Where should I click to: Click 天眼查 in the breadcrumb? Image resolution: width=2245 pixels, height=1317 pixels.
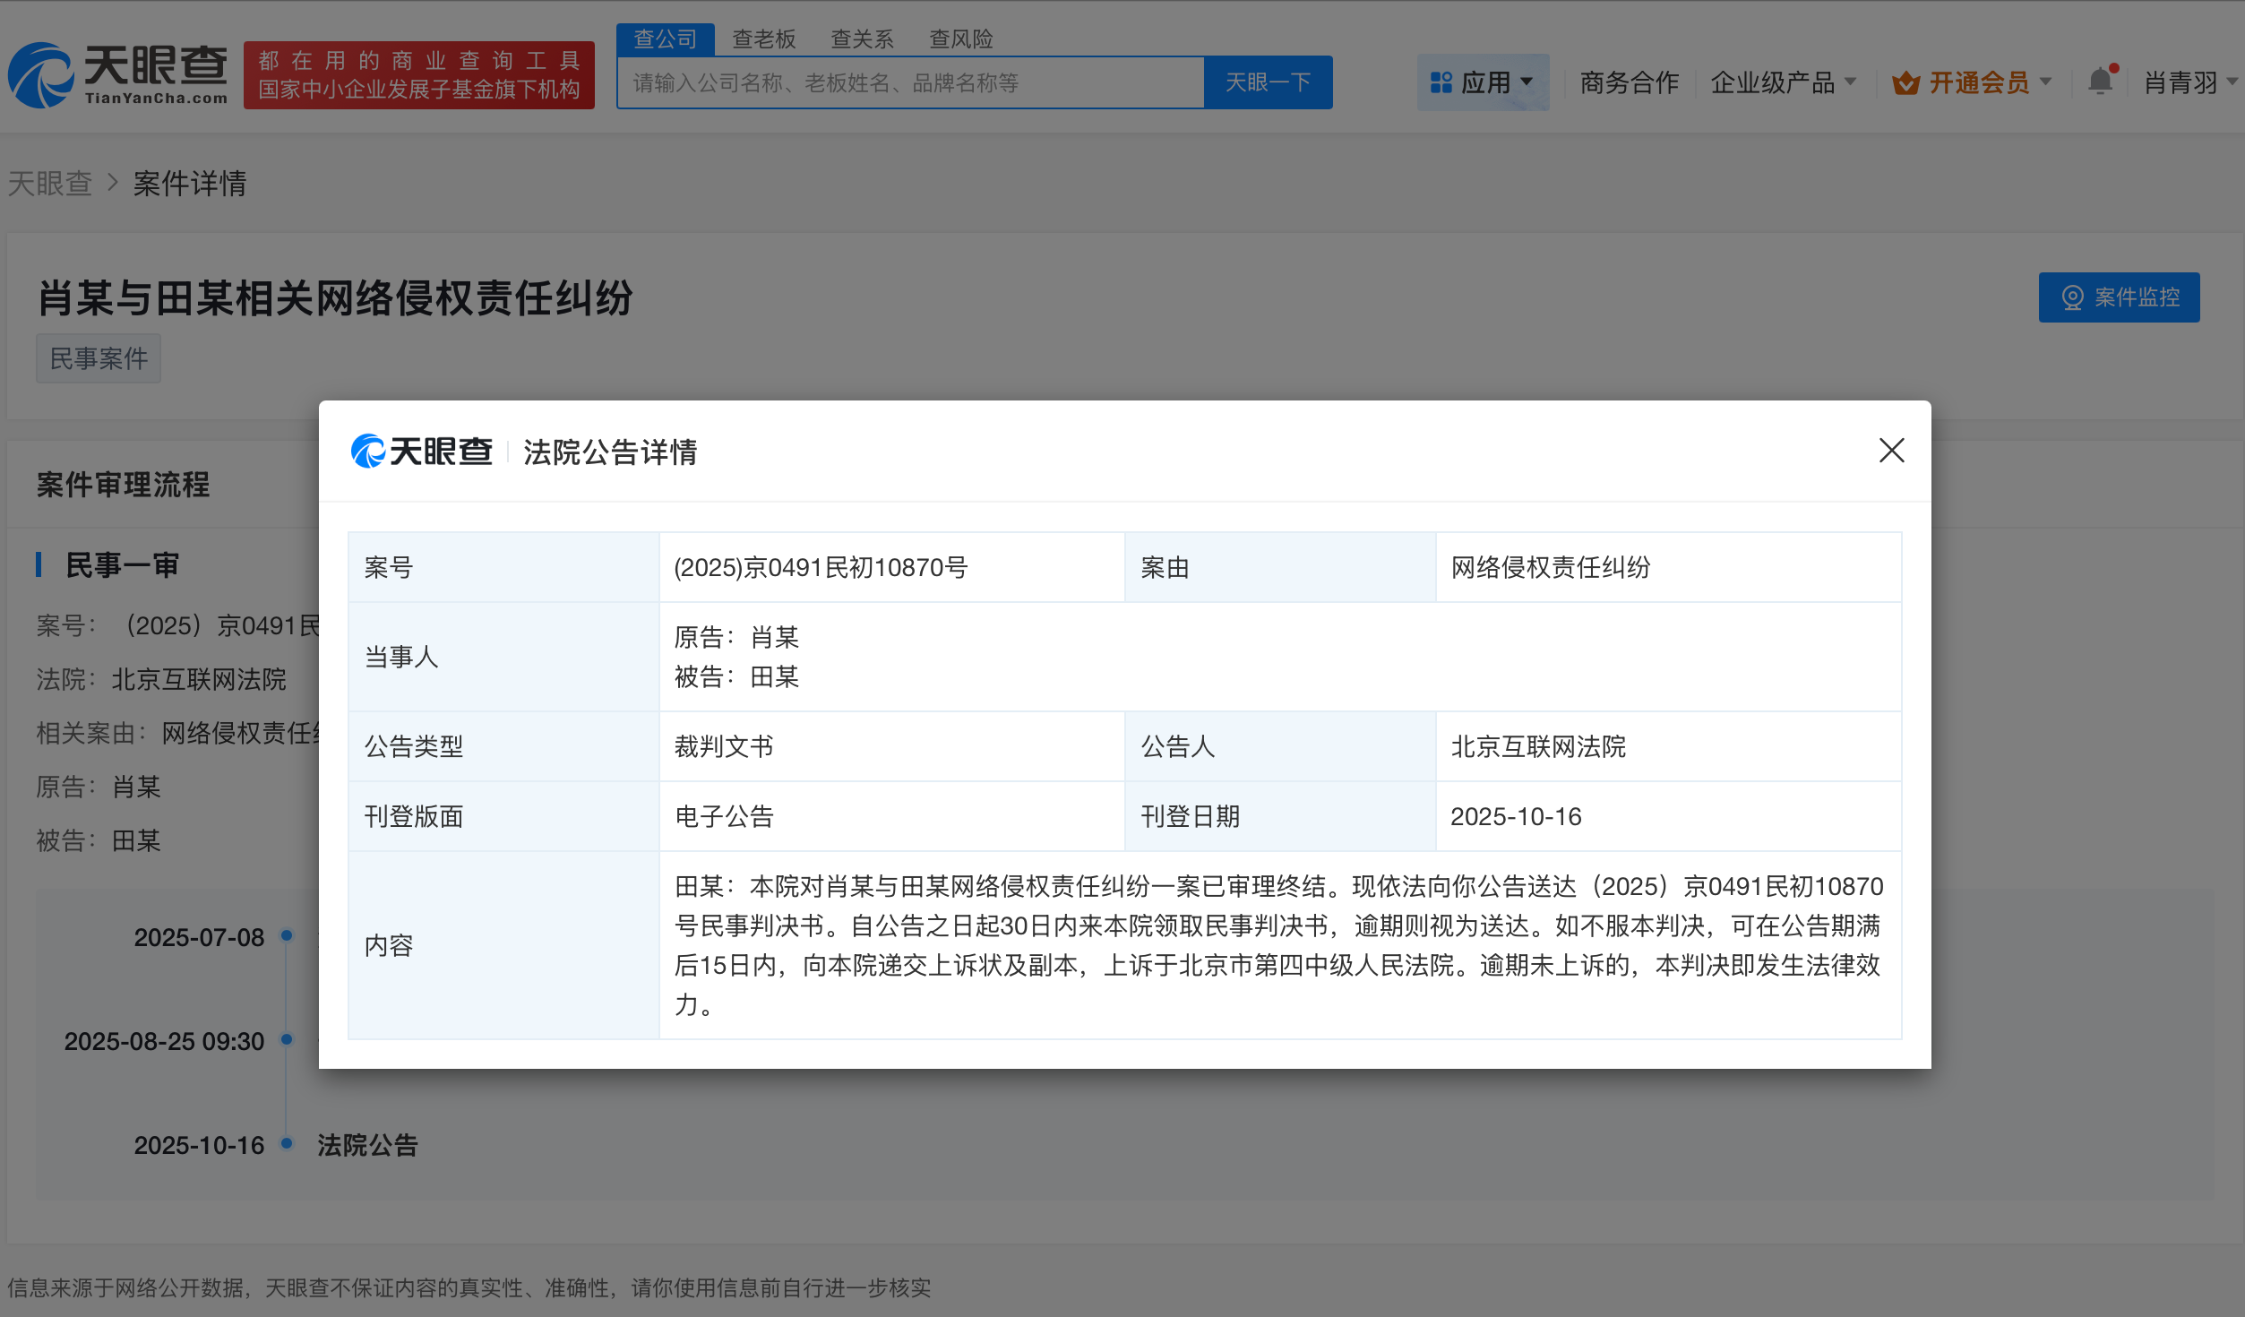pos(50,184)
